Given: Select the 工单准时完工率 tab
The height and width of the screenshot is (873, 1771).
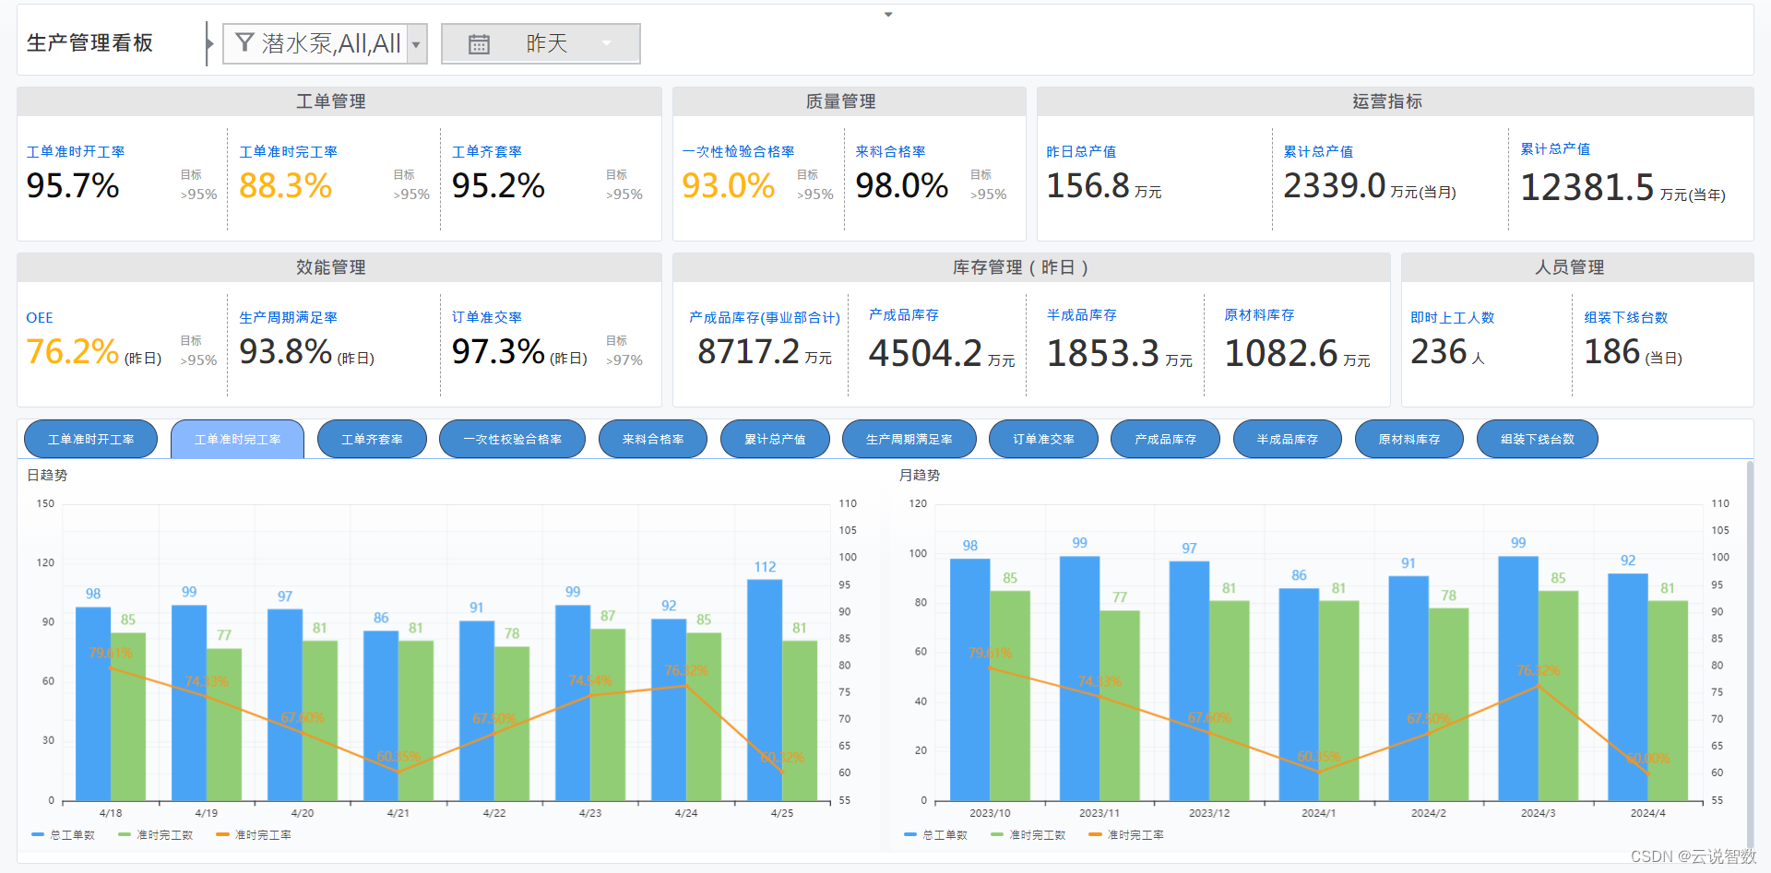Looking at the screenshot, I should pos(237,439).
